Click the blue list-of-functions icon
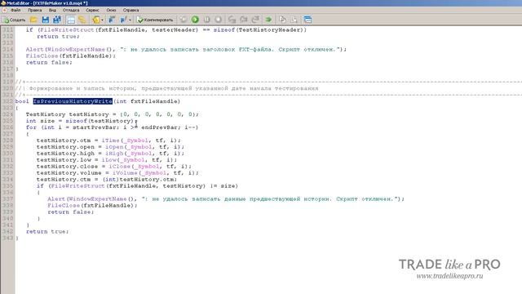The height and width of the screenshot is (294, 522). pyautogui.click(x=112, y=20)
